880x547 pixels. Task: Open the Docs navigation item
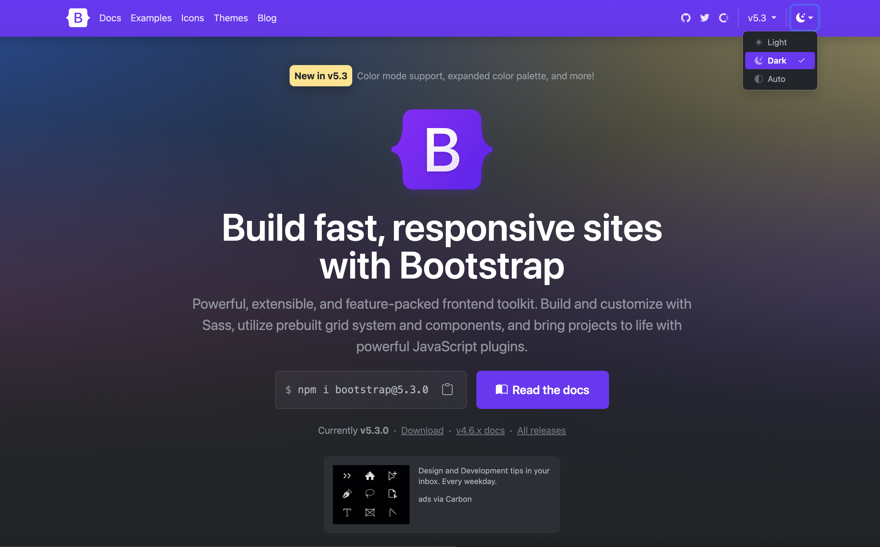pyautogui.click(x=110, y=18)
